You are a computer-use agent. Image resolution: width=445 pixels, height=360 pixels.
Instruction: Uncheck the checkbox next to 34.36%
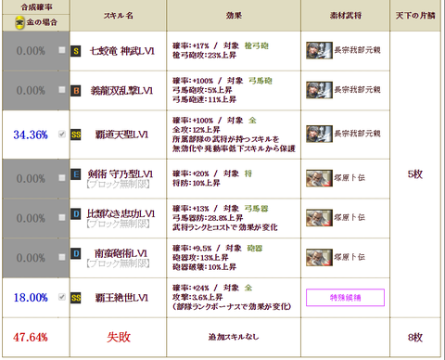click(62, 134)
